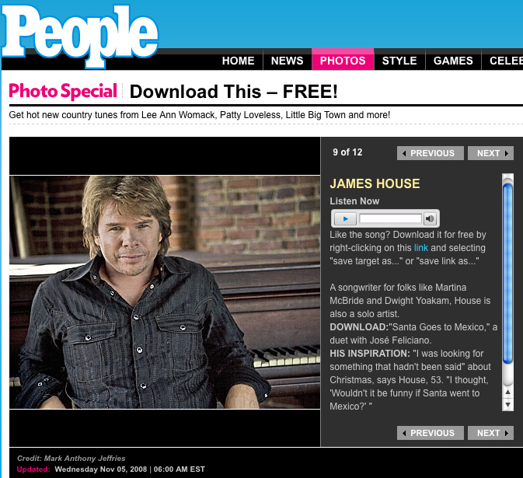Click the People logo

[79, 35]
